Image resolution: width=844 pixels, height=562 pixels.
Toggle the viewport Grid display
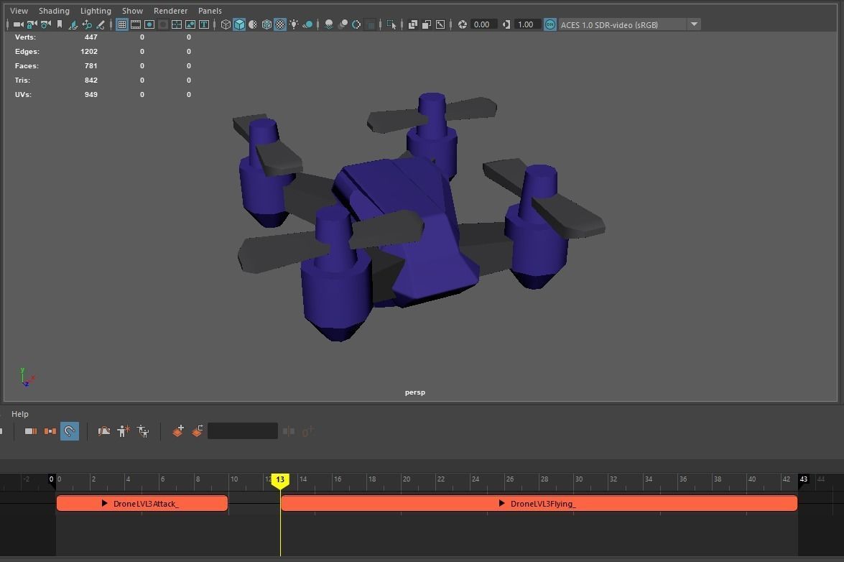click(122, 24)
